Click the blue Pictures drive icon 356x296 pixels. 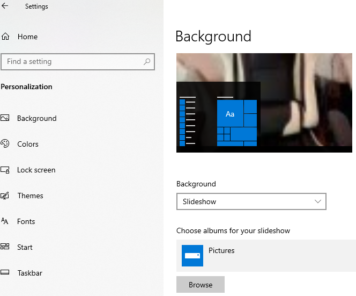192,256
